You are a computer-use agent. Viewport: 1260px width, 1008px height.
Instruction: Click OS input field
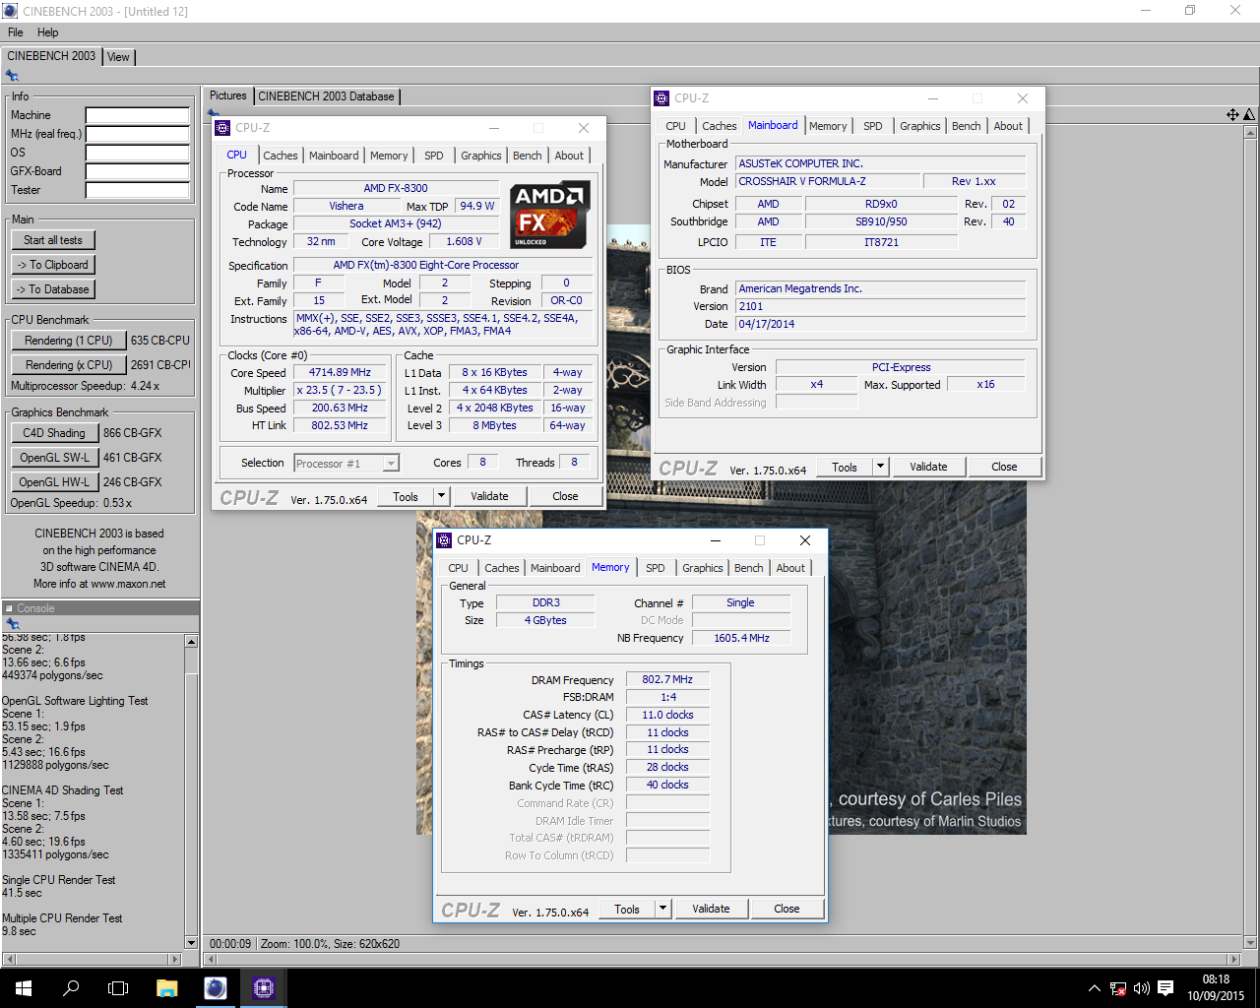[x=138, y=153]
